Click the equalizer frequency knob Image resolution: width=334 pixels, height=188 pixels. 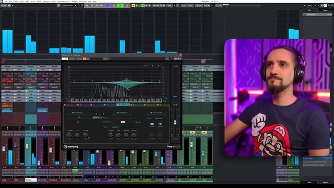pyautogui.click(x=69, y=135)
